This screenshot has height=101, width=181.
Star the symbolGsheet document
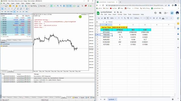pyautogui.click(x=115, y=12)
